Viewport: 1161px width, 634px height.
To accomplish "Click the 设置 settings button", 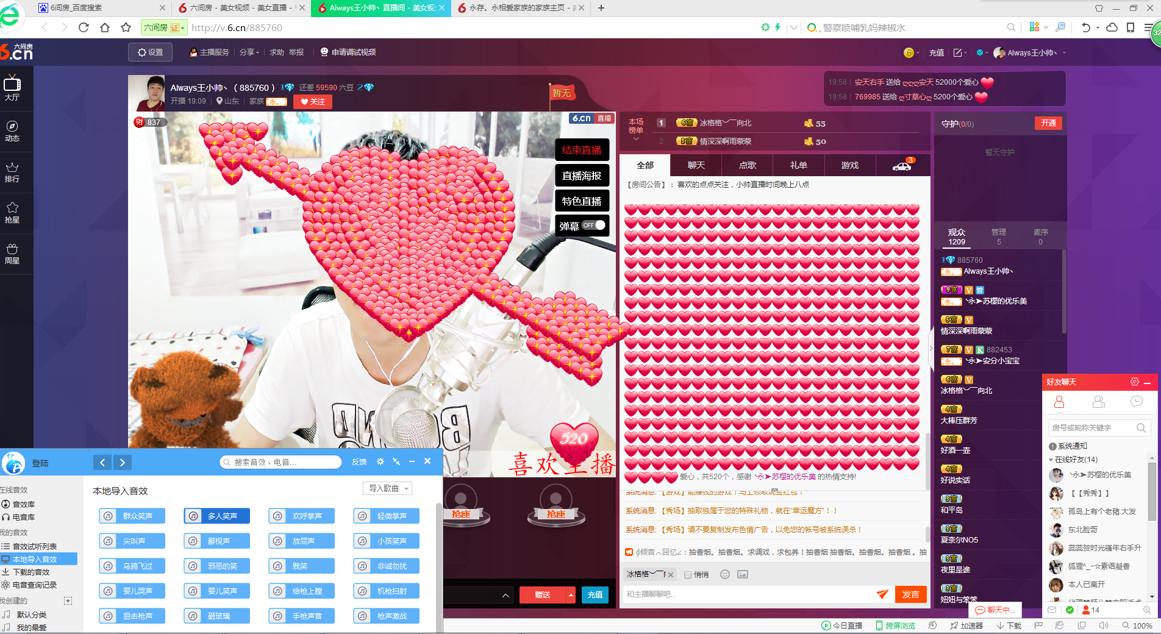I will [x=150, y=52].
